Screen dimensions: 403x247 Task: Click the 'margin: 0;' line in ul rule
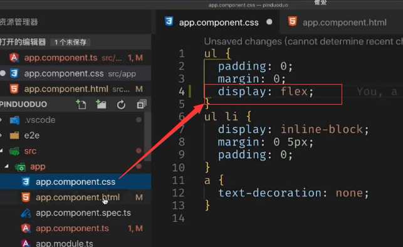click(x=252, y=78)
